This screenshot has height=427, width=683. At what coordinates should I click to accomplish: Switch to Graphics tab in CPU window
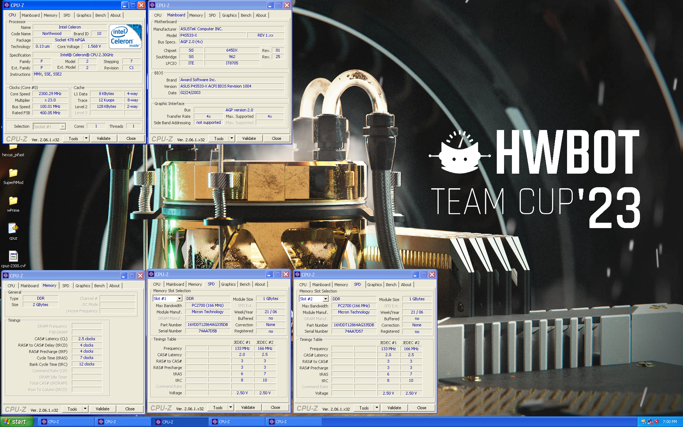[84, 15]
